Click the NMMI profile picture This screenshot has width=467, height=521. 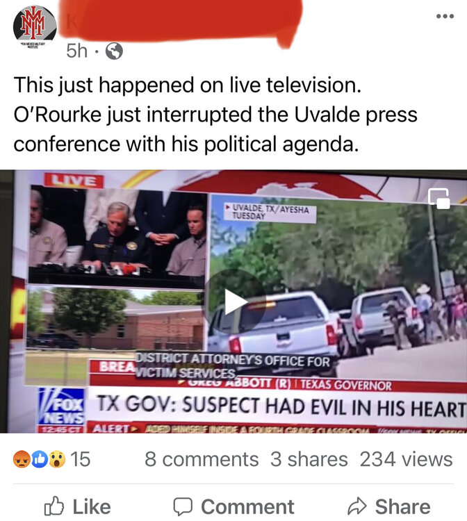pyautogui.click(x=35, y=27)
